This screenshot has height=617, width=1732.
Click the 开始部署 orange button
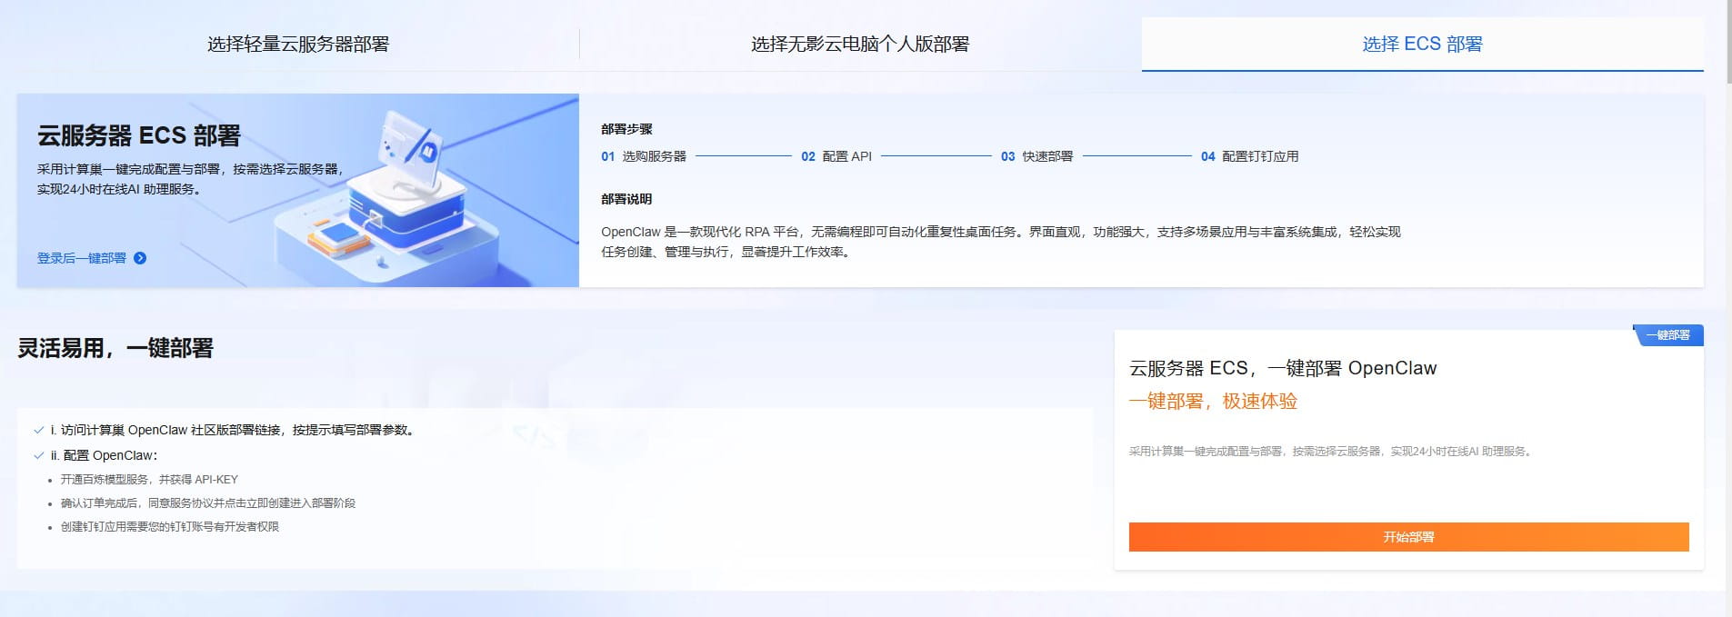click(1408, 537)
